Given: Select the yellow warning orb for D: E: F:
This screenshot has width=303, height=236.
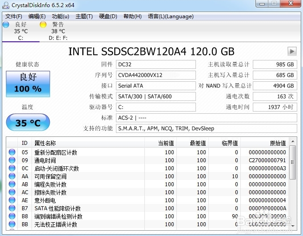Looking at the screenshot, I should pos(43,24).
